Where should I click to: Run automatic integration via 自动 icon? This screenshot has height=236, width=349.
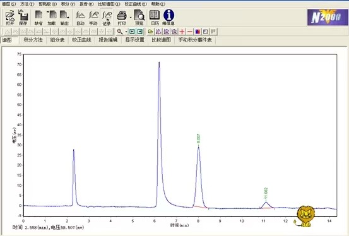tap(80, 18)
